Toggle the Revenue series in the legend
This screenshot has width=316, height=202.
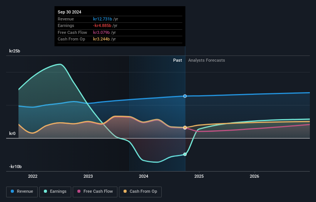[x=22, y=192]
